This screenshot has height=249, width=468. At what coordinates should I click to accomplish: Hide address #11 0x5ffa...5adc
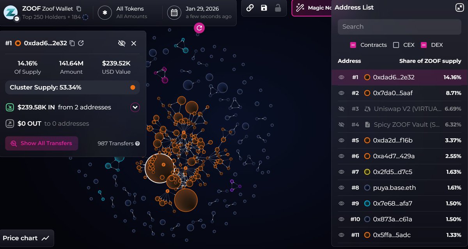[x=341, y=235]
